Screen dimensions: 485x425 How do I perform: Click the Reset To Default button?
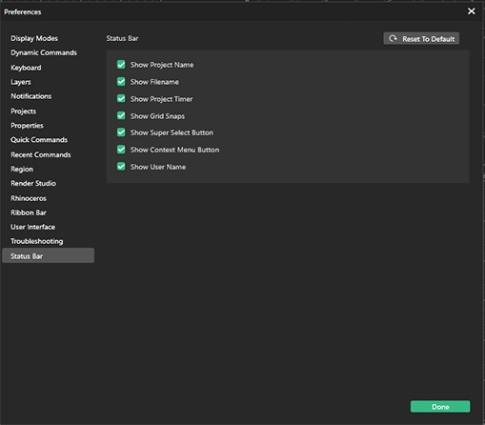tap(421, 38)
